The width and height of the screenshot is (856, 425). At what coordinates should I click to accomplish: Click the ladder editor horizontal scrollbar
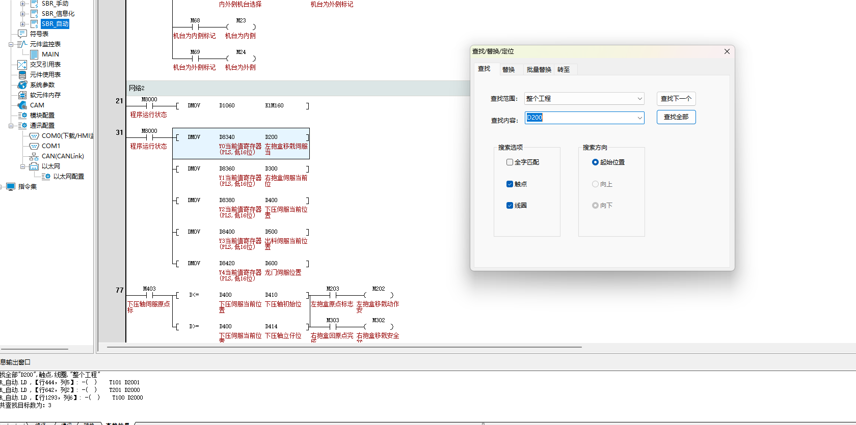344,347
